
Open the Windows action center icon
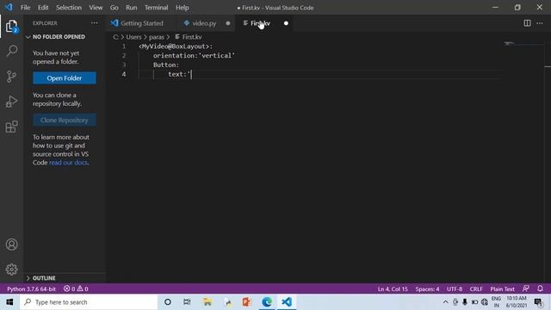pyautogui.click(x=538, y=302)
